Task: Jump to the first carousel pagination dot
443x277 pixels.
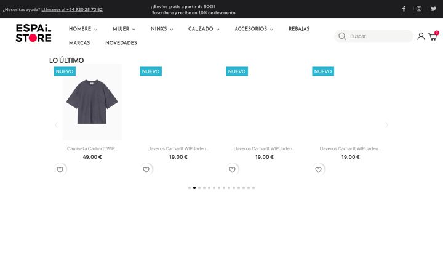Action: 190,188
